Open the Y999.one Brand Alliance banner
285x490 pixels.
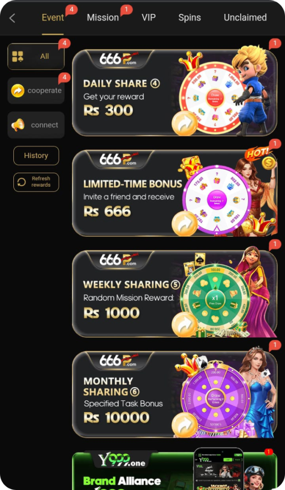pyautogui.click(x=175, y=471)
